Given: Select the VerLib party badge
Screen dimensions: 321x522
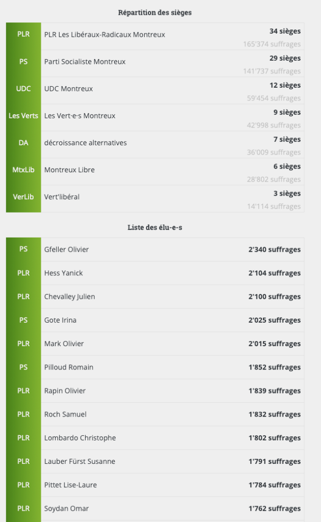Looking at the screenshot, I should pyautogui.click(x=23, y=197).
